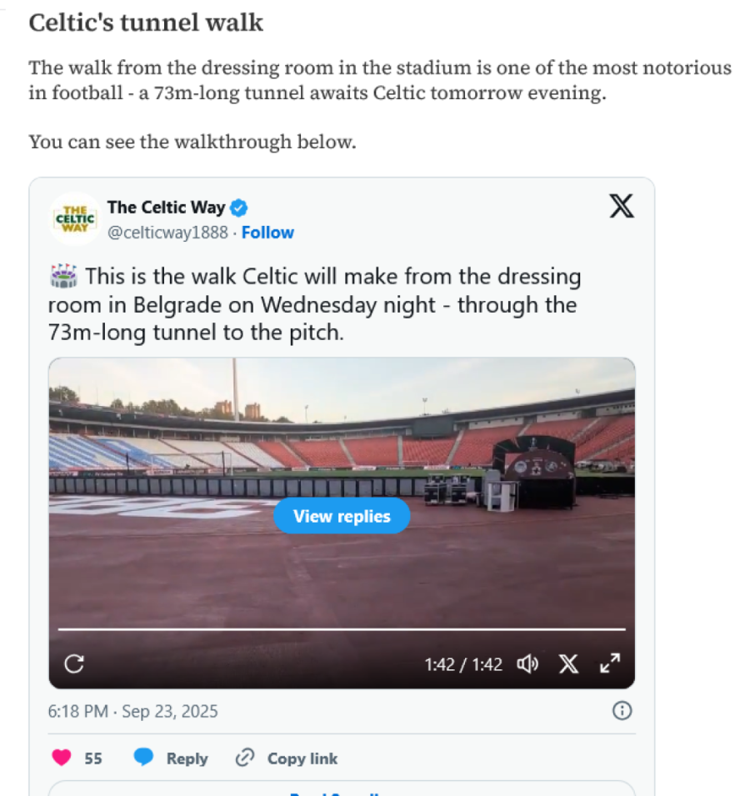Expand the video to fullscreen
The height and width of the screenshot is (796, 750).
coord(610,664)
